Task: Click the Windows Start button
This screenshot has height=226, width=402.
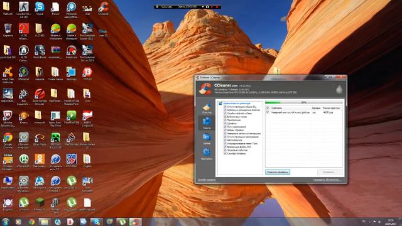Action: pos(6,222)
